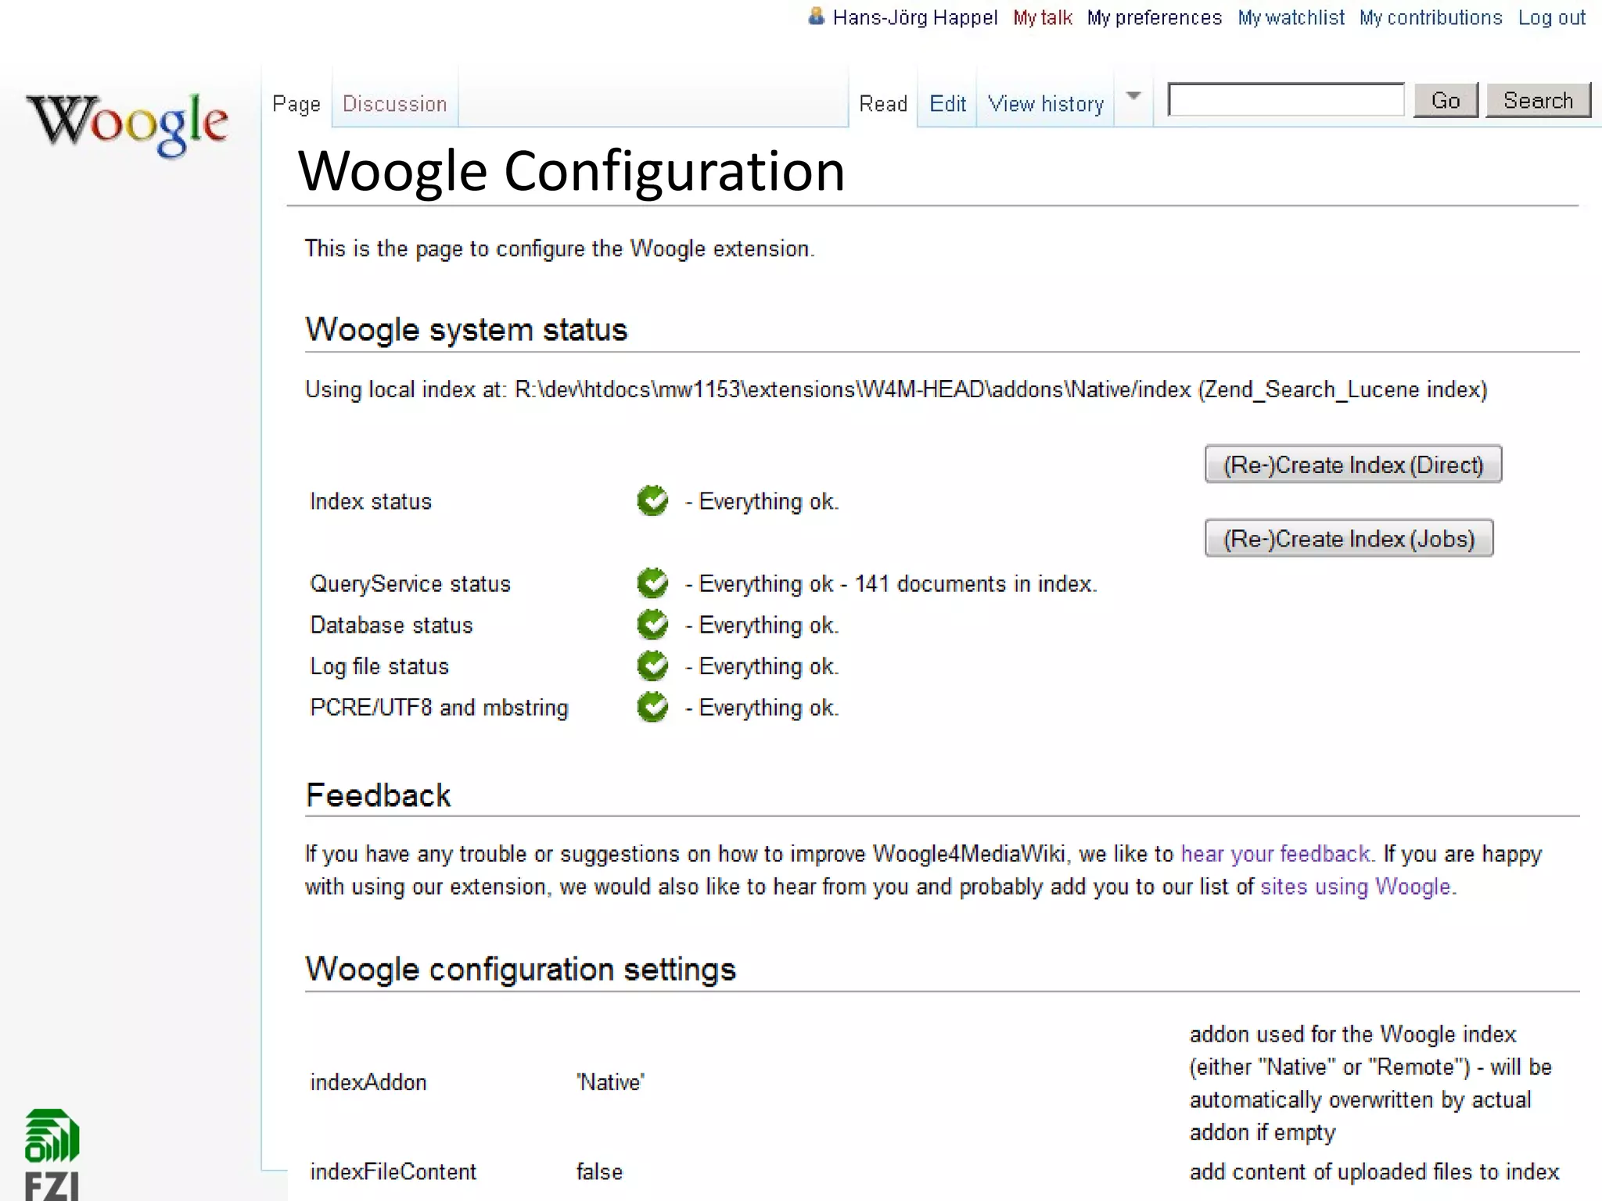The image size is (1602, 1201).
Task: Click the Log file status green checkmark
Action: 652,666
